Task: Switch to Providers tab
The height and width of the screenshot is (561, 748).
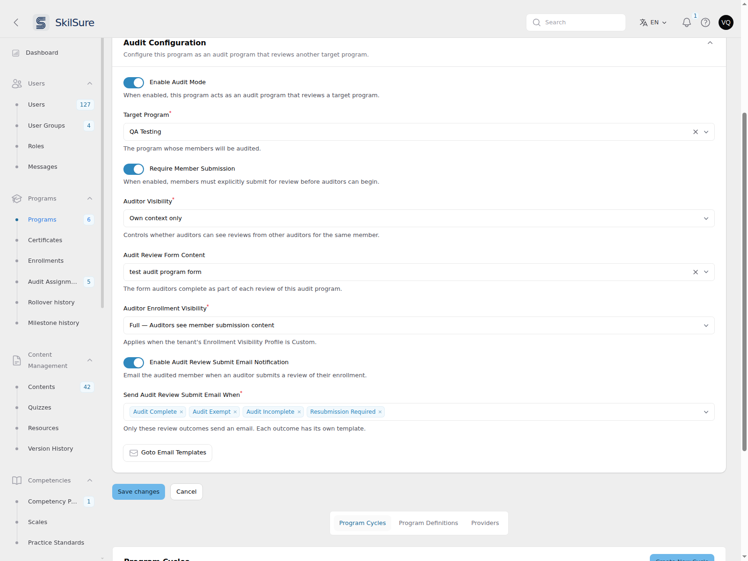Action: coord(485,523)
